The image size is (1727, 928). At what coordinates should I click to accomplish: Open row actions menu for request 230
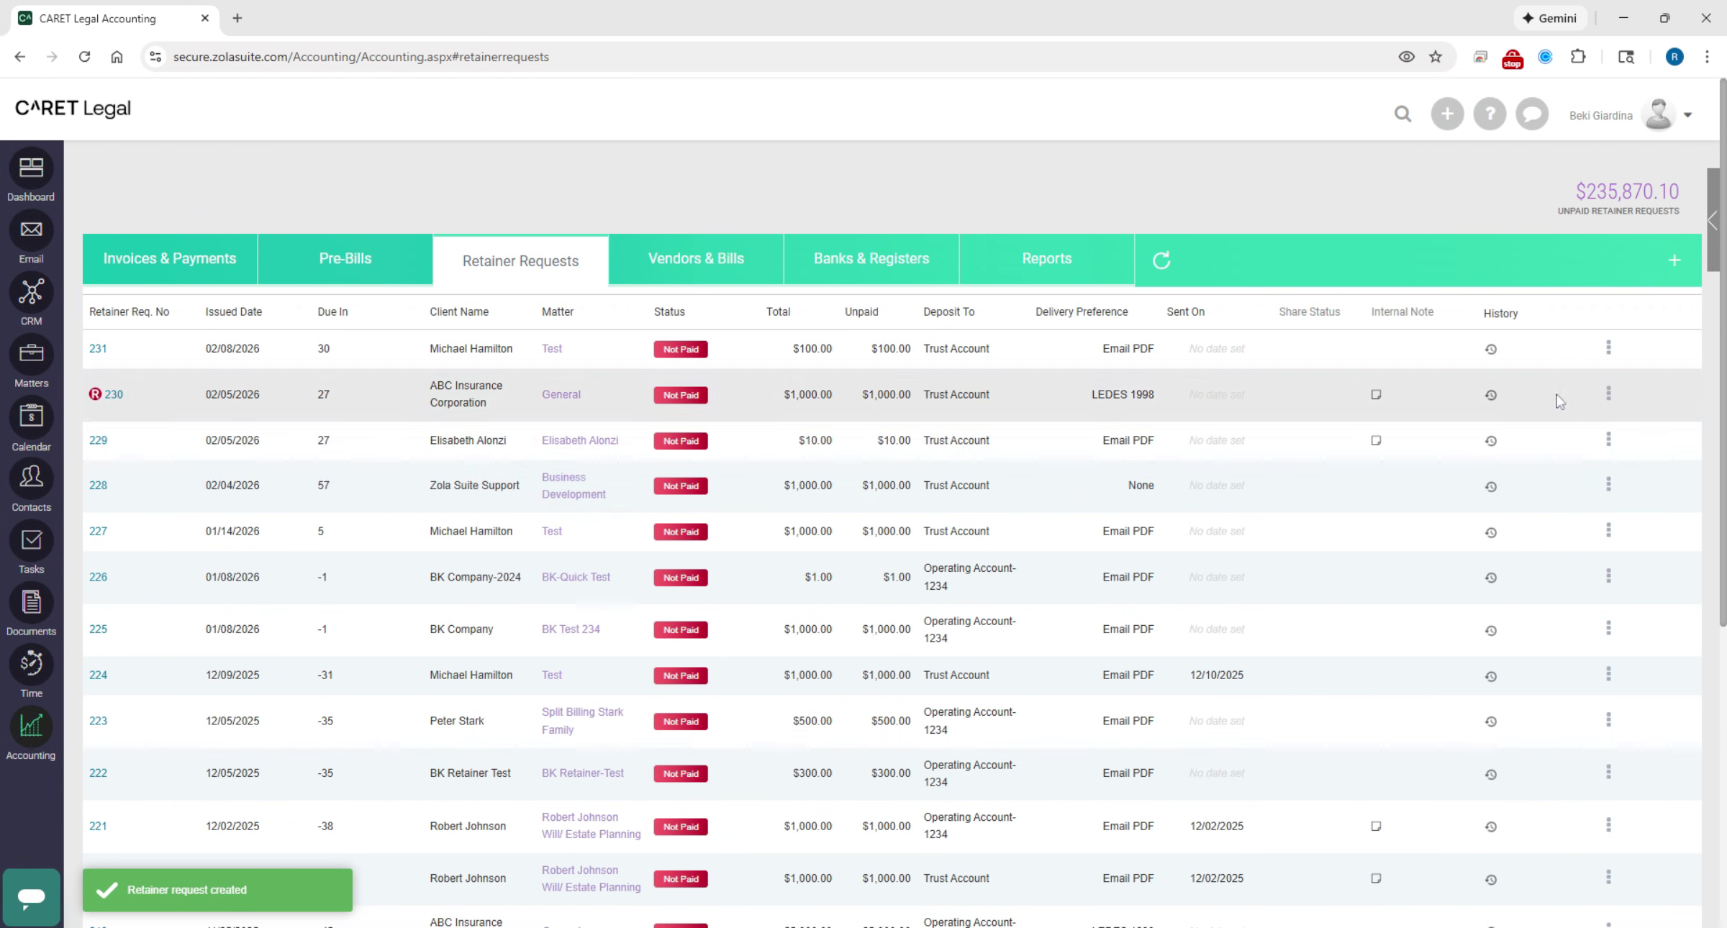pos(1608,394)
